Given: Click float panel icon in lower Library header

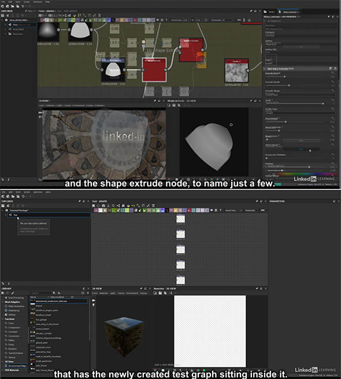Looking at the screenshot, I should [x=84, y=289].
